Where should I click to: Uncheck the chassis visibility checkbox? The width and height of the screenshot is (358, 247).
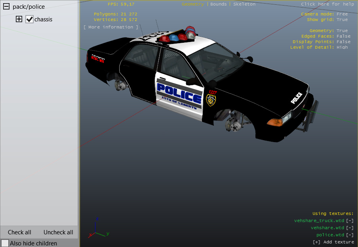tap(29, 19)
